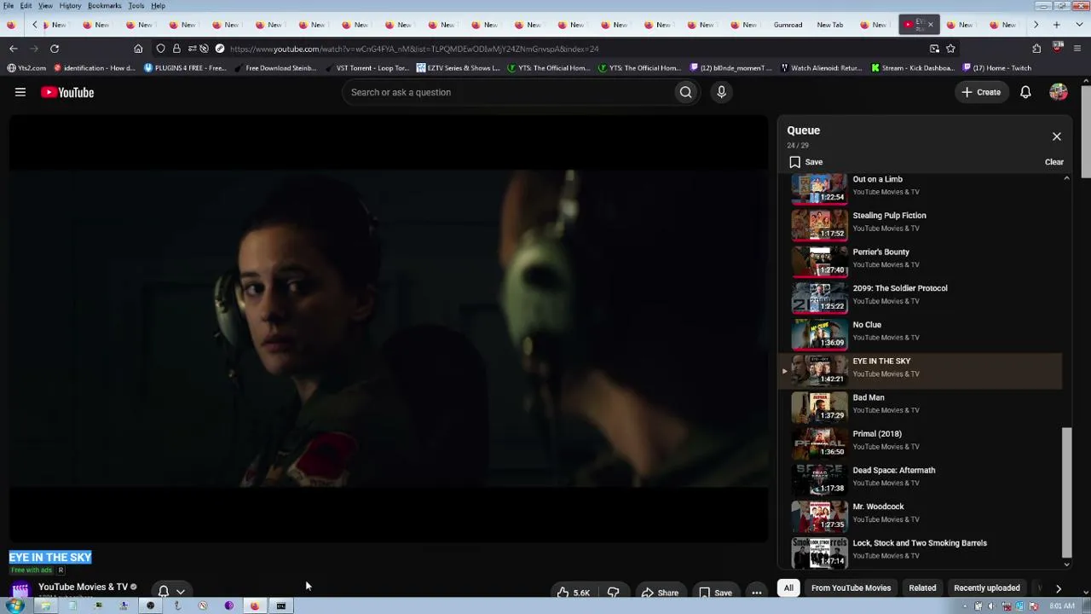List all tabs dropdown

coord(1077,25)
